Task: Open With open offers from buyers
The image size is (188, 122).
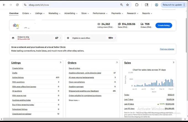Action: click(x=24, y=86)
